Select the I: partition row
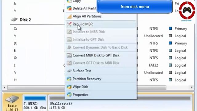197x111 pixels. pos(98,65)
